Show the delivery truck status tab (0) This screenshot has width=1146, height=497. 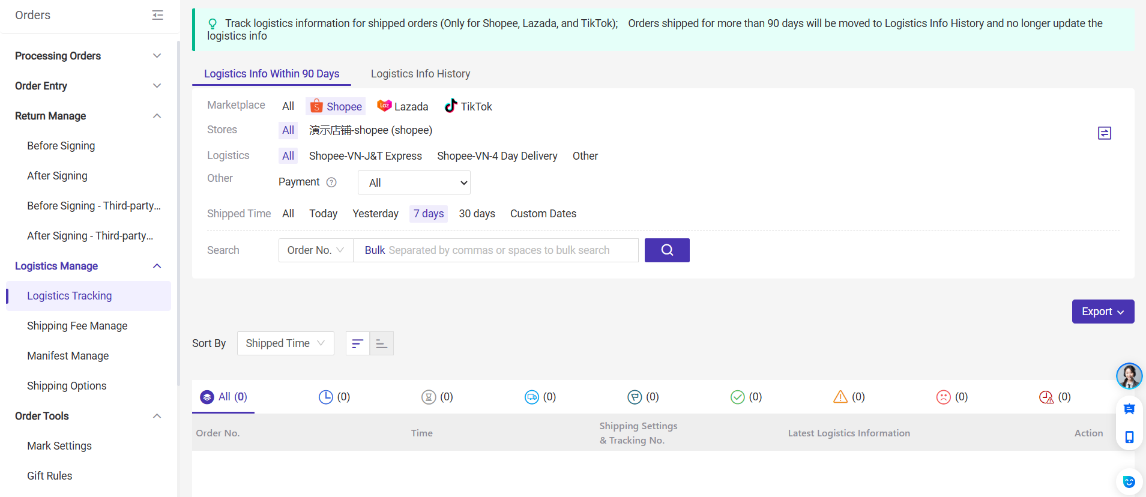coord(540,397)
